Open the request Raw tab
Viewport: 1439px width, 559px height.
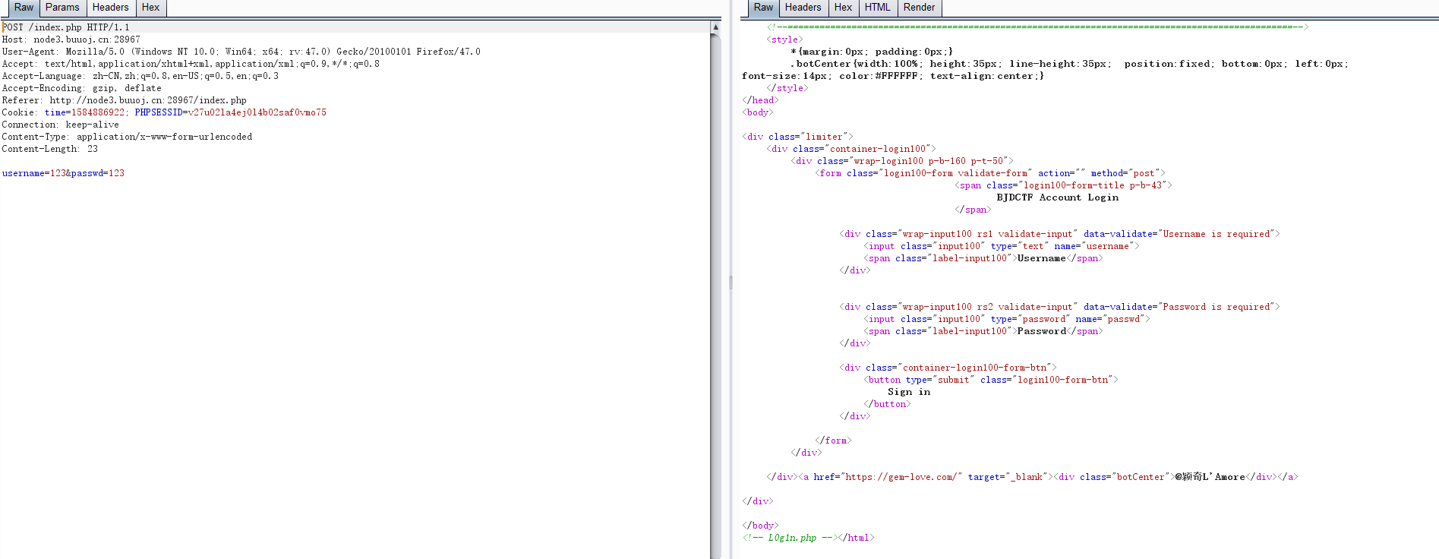coord(24,8)
